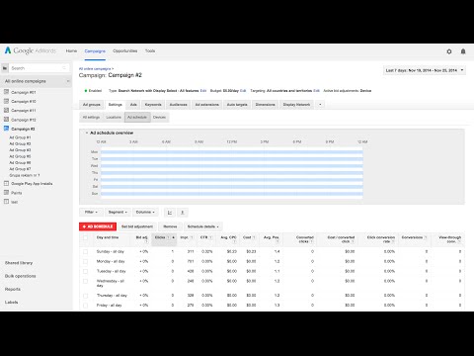Click the folder icon beside Search box

(5, 68)
